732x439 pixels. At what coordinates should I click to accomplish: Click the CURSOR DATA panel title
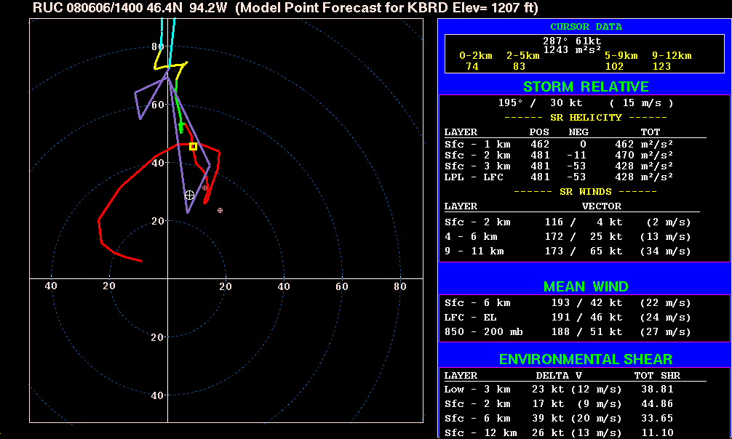tap(585, 27)
